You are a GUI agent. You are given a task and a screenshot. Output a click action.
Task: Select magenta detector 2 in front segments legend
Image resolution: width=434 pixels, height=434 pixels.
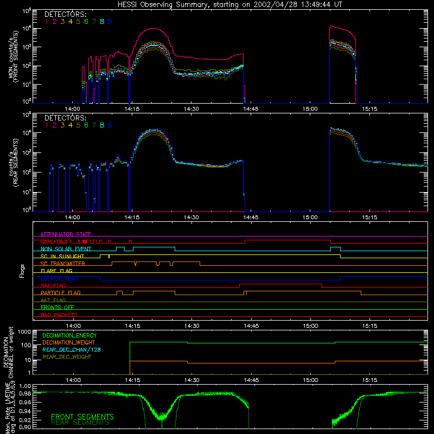click(x=55, y=21)
